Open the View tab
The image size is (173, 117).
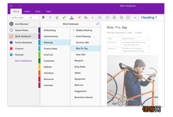coord(48,11)
